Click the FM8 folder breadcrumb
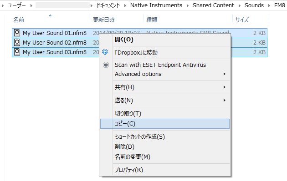This screenshot has height=181, width=287. pyautogui.click(x=280, y=5)
